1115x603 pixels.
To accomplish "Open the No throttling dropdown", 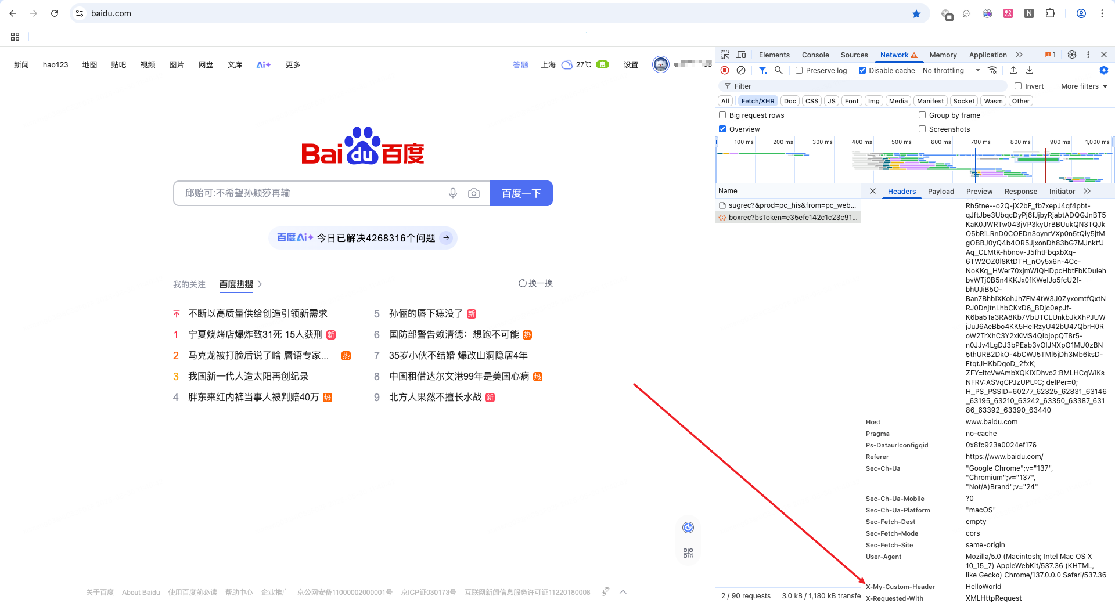I will click(951, 70).
